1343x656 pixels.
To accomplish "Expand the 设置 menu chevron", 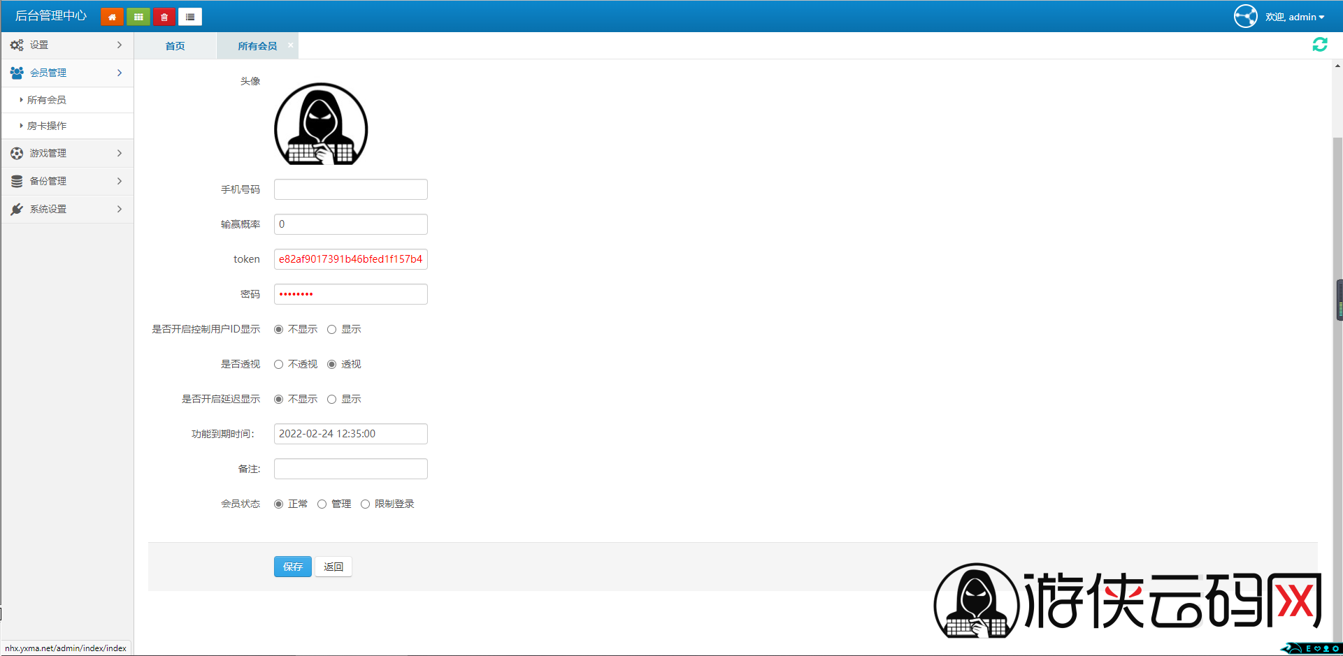I will coord(120,45).
